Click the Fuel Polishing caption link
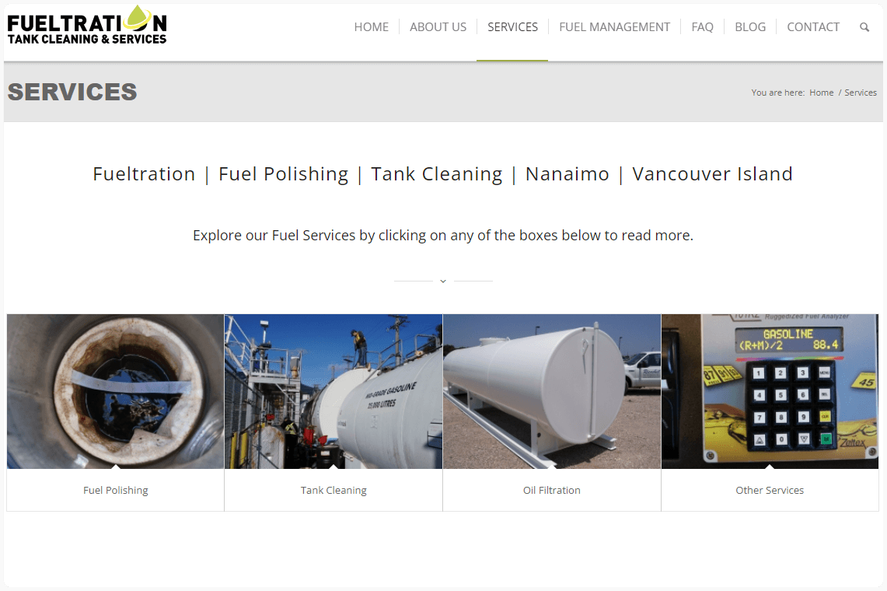887x591 pixels. pyautogui.click(x=115, y=490)
